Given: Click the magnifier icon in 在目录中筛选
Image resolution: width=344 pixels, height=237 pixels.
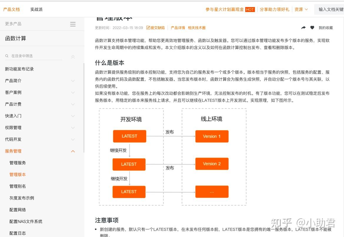Looking at the screenshot, I should 7,56.
